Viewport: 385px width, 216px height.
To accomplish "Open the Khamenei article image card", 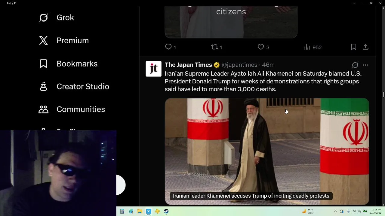I will pyautogui.click(x=267, y=151).
